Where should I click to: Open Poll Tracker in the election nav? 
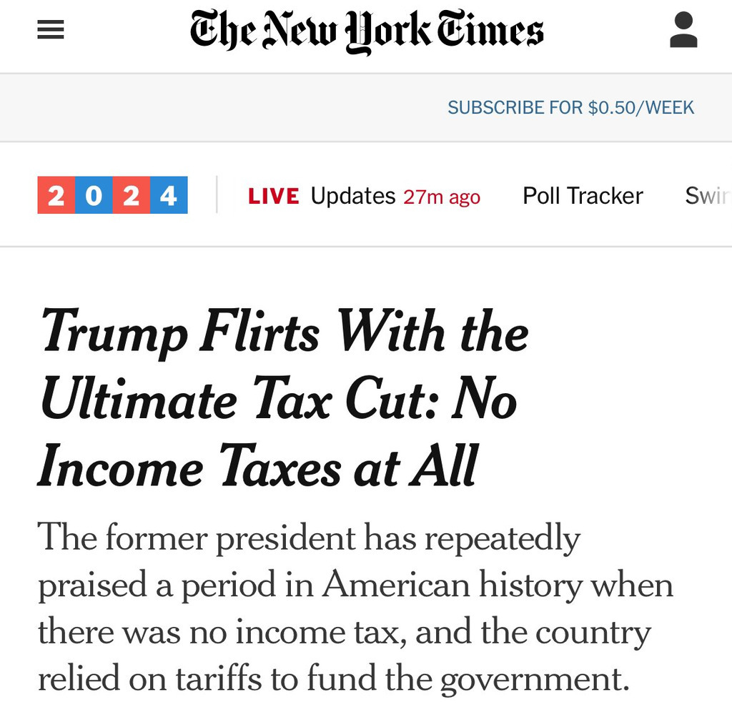[x=583, y=196]
